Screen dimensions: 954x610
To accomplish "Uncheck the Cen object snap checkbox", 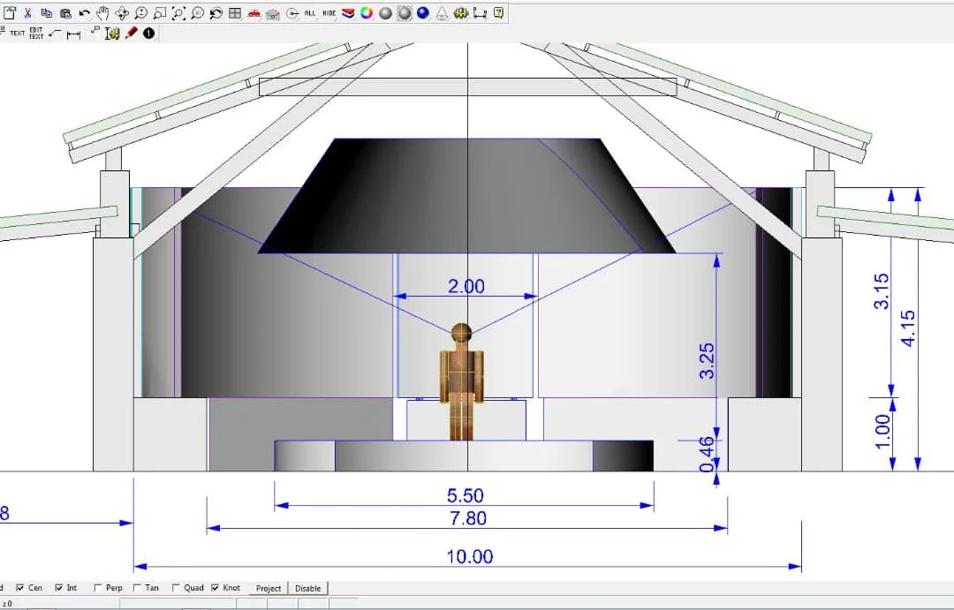I will pos(20,588).
